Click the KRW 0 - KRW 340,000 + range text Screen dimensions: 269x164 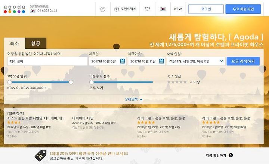pos(27,88)
